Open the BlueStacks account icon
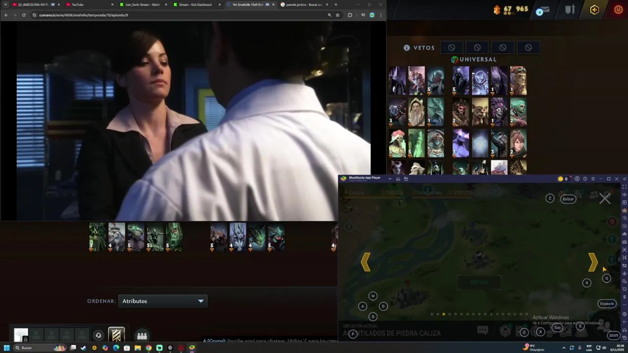 click(577, 179)
